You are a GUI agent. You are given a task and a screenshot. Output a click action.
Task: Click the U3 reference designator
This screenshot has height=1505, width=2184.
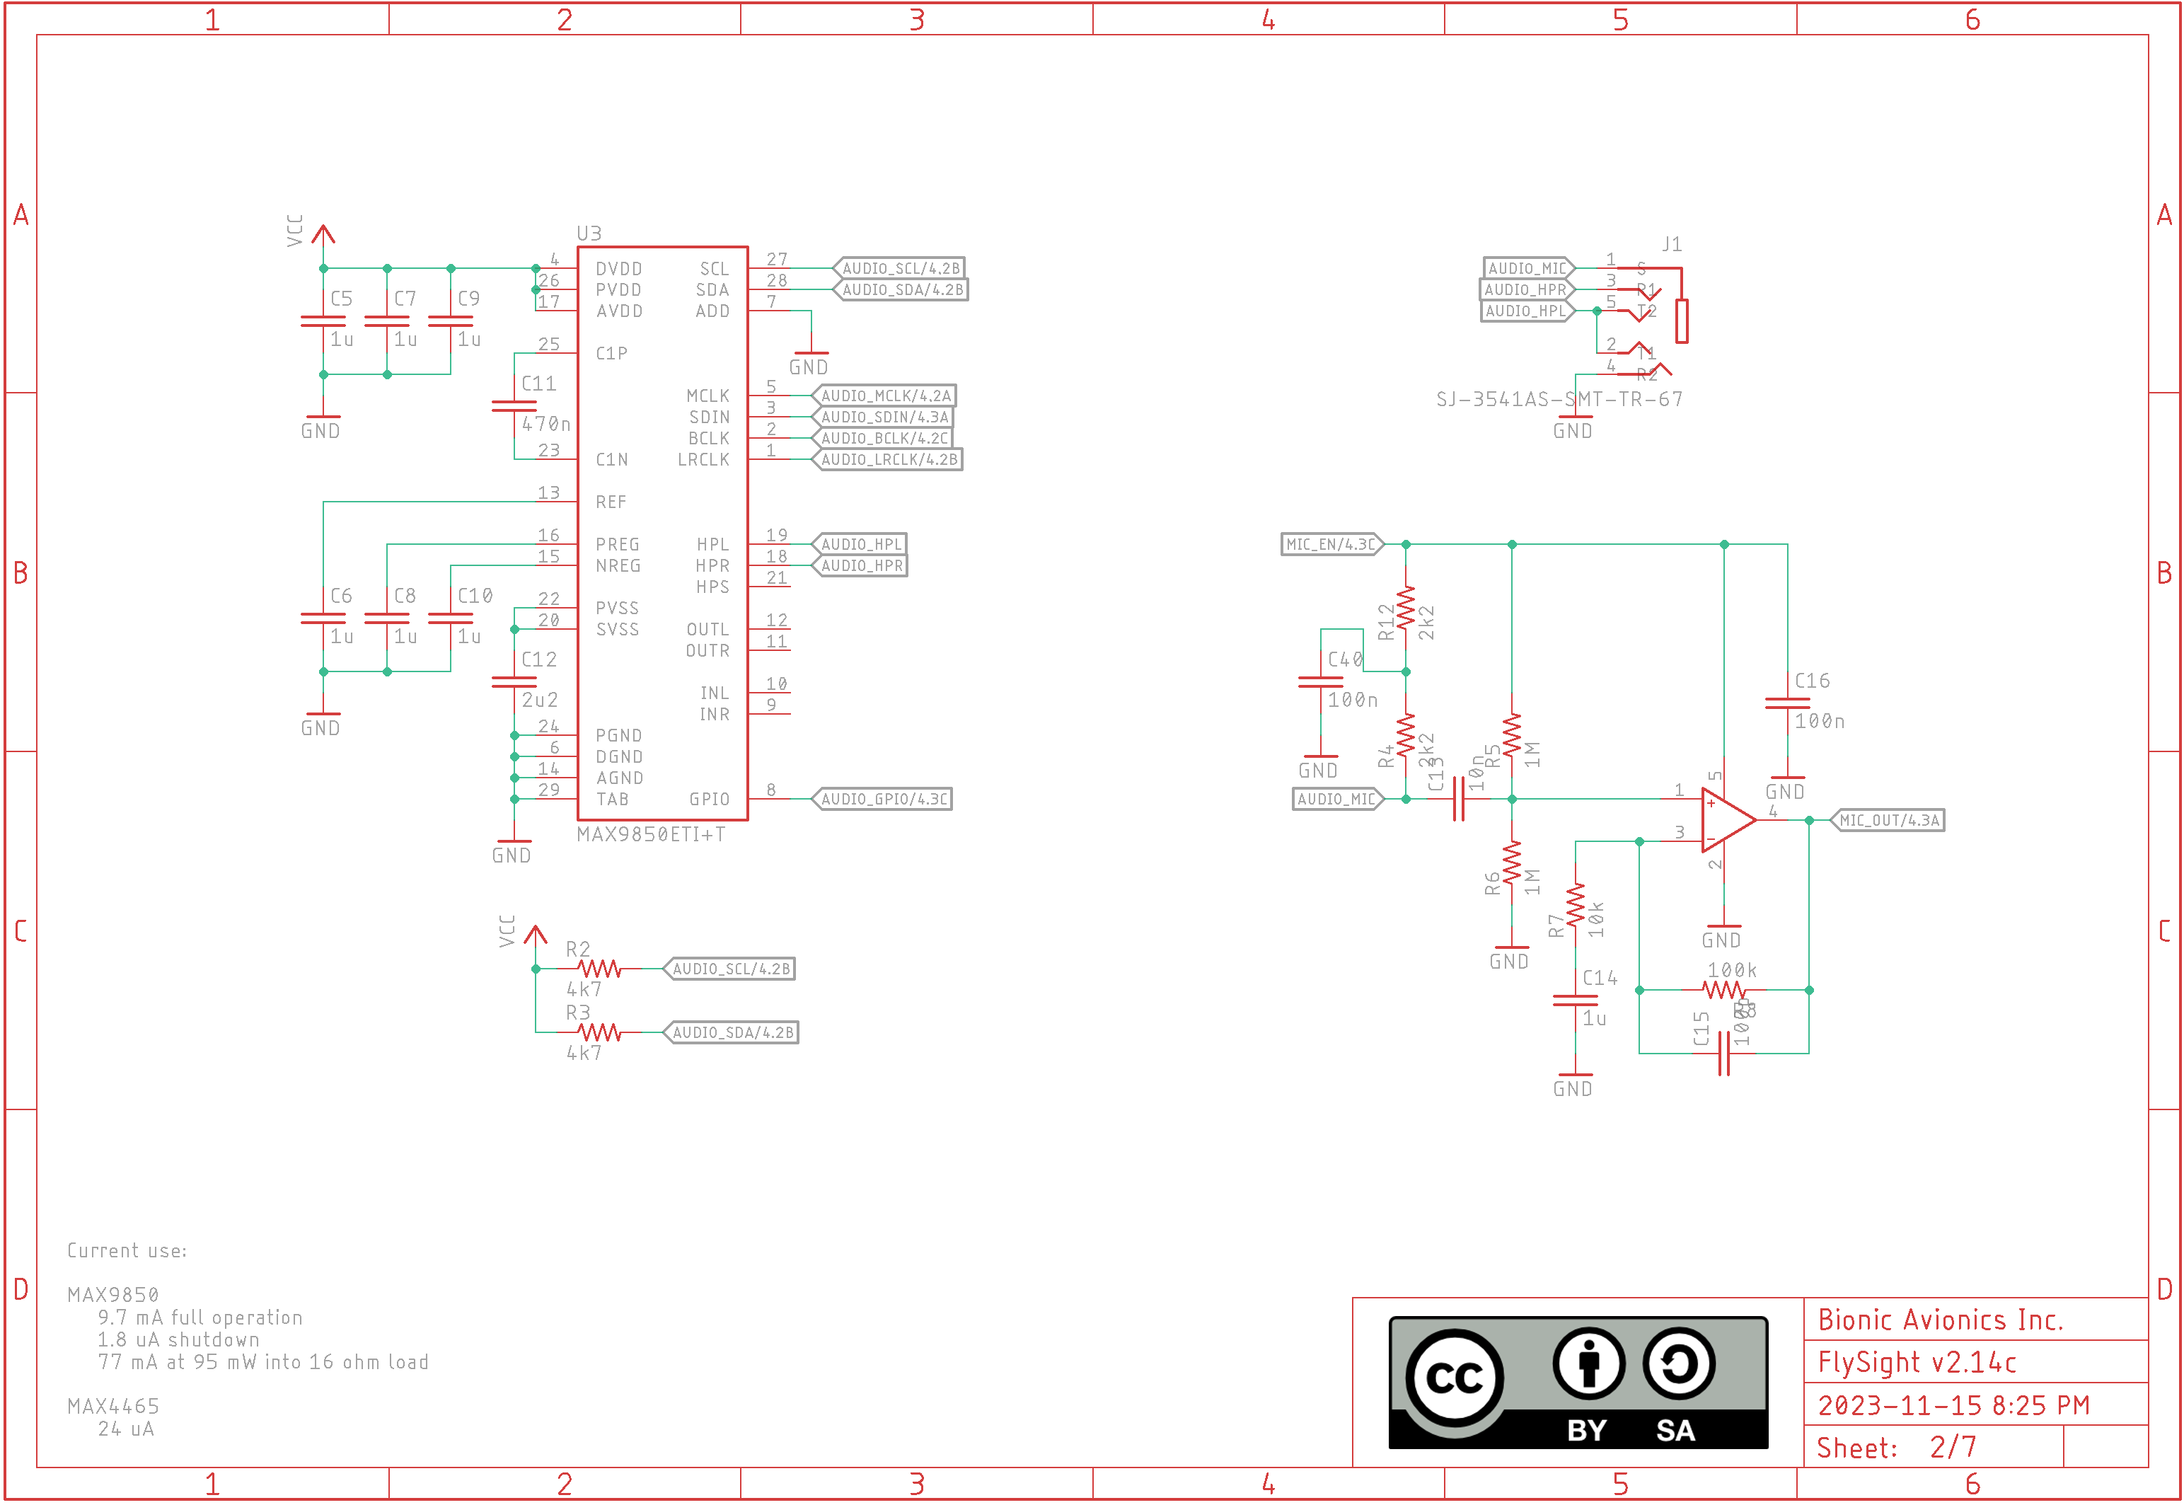click(588, 233)
